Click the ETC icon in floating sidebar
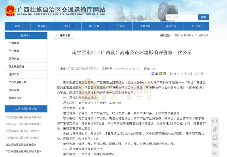The image size is (227, 157). point(215,121)
